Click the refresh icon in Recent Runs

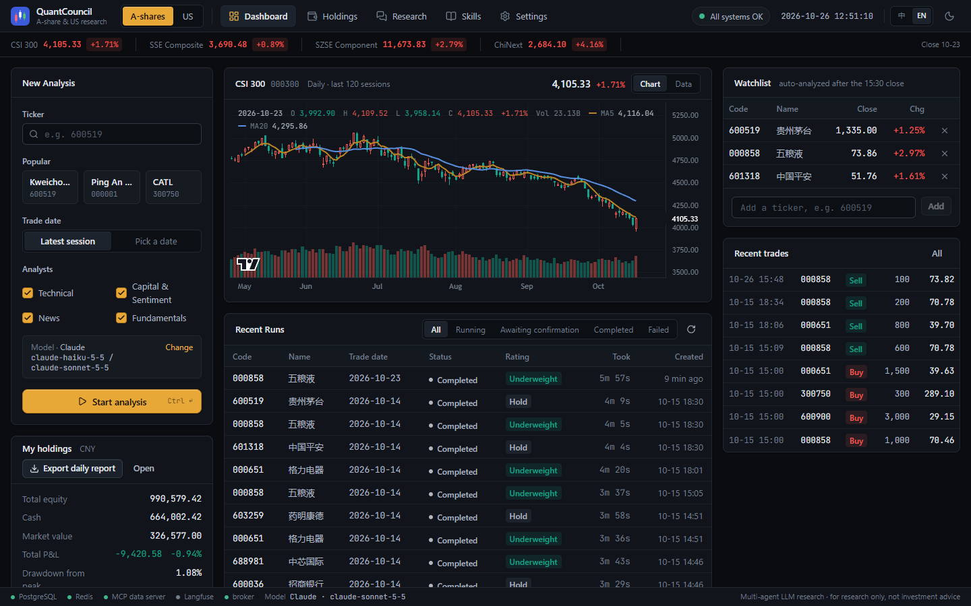[691, 329]
